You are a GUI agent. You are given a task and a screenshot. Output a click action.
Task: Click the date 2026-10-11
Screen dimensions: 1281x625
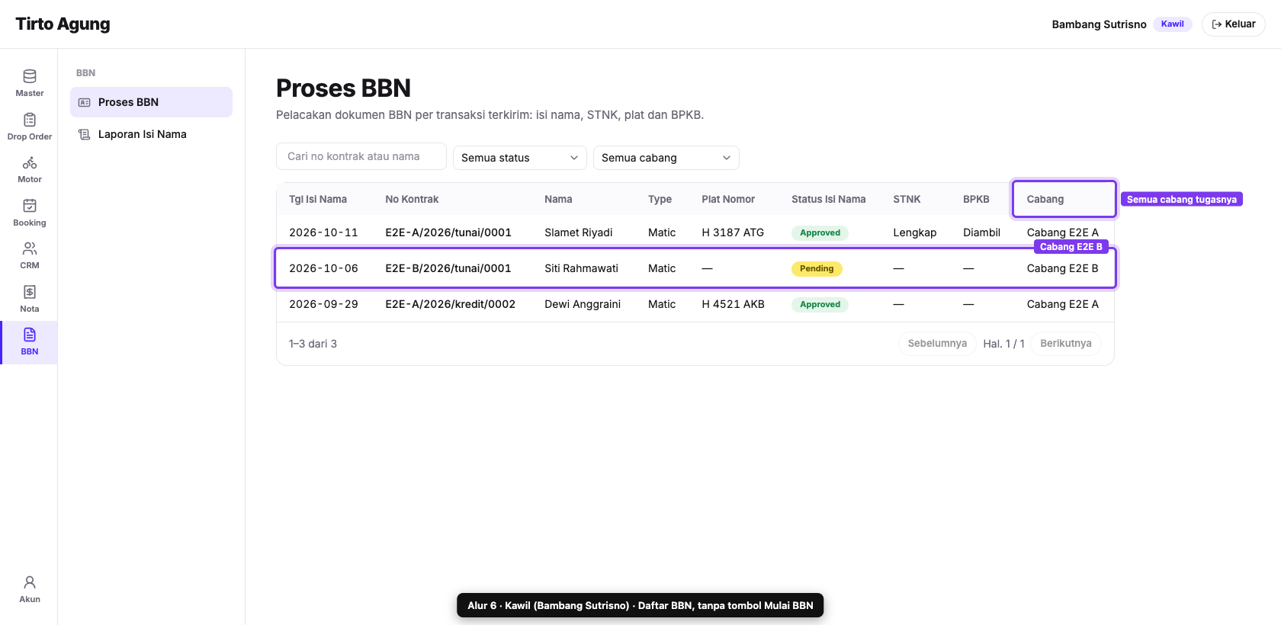(x=323, y=232)
